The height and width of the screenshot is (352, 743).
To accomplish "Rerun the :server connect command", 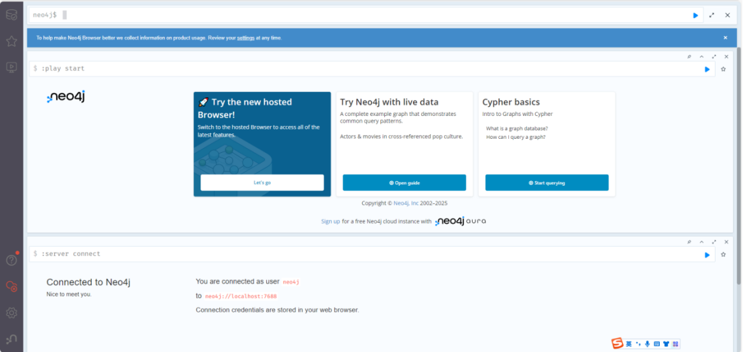I will point(707,254).
